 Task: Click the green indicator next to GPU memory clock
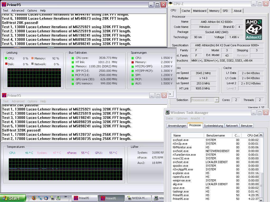click(x=73, y=84)
